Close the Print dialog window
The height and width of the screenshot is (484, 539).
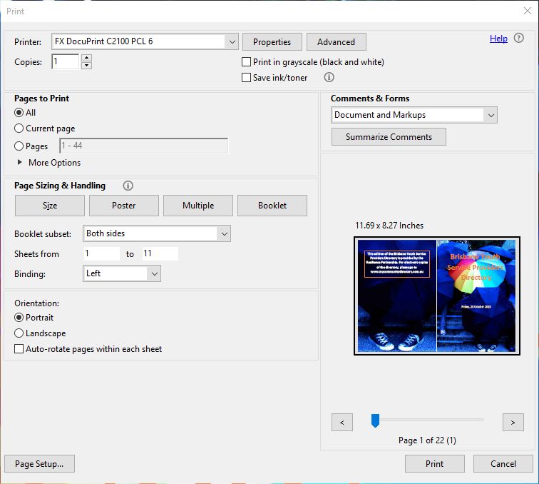pos(528,11)
